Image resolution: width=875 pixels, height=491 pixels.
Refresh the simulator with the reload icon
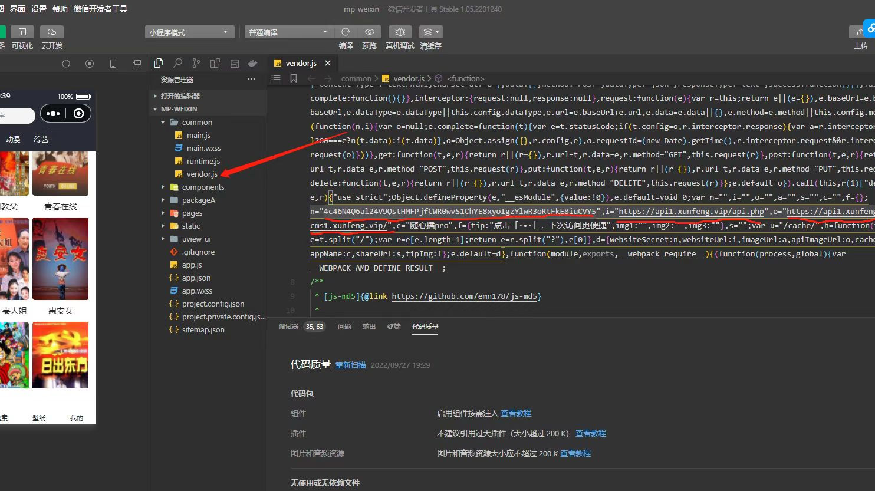[x=66, y=64]
